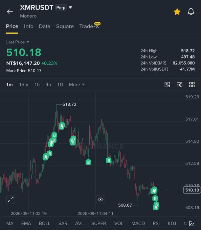201x230 pixels.
Task: Enable the AVL indicator
Action: [79, 223]
